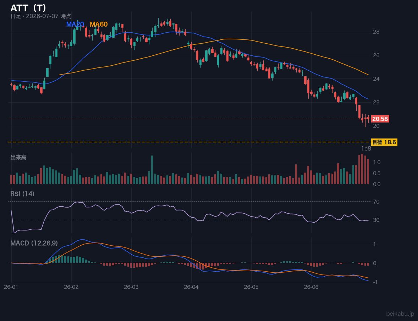Click the 出来高 volume panel label
Screen dimensions: 418x321
pos(18,157)
